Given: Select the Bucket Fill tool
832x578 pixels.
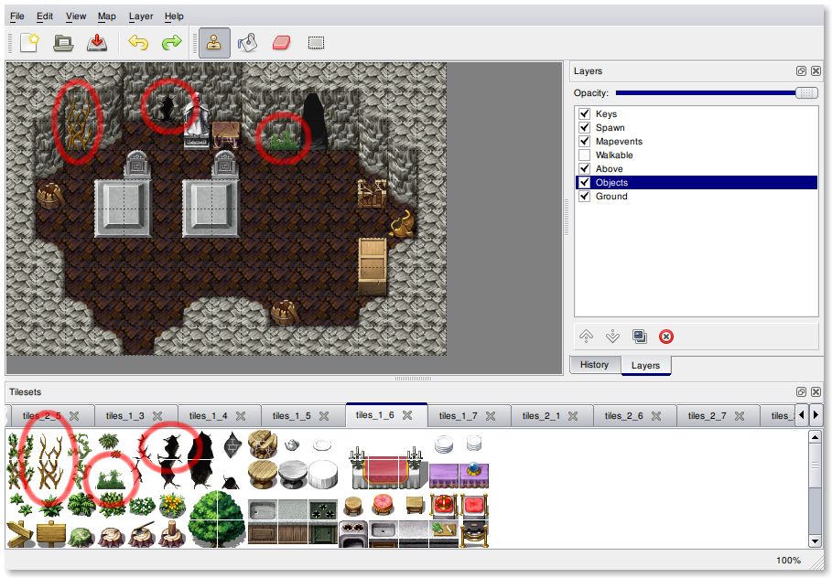Looking at the screenshot, I should (247, 43).
